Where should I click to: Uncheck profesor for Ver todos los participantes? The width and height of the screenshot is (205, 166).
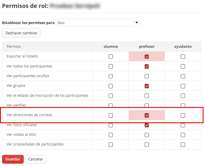[147, 67]
